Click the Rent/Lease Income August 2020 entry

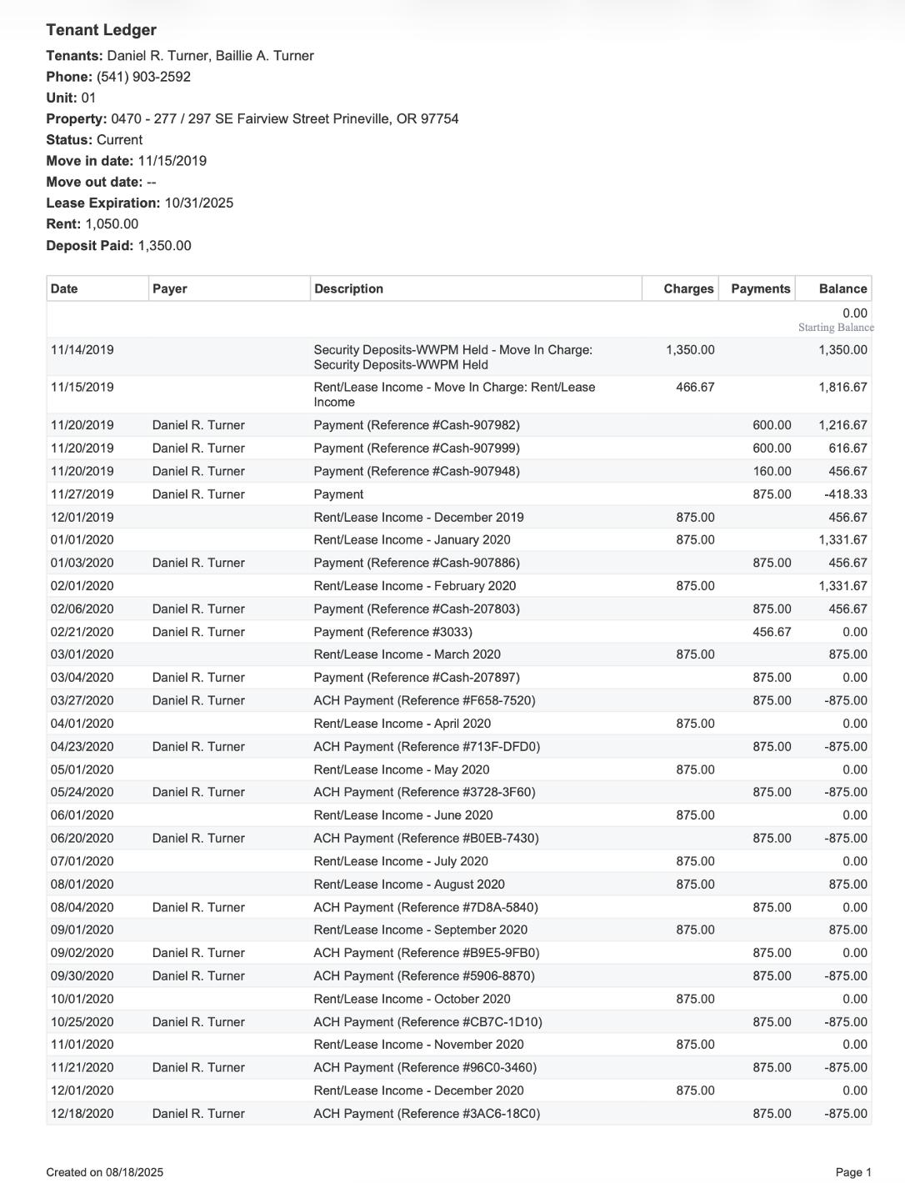click(x=409, y=884)
